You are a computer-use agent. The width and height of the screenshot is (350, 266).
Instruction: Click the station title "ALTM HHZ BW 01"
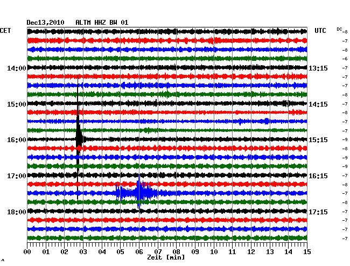pyautogui.click(x=102, y=23)
